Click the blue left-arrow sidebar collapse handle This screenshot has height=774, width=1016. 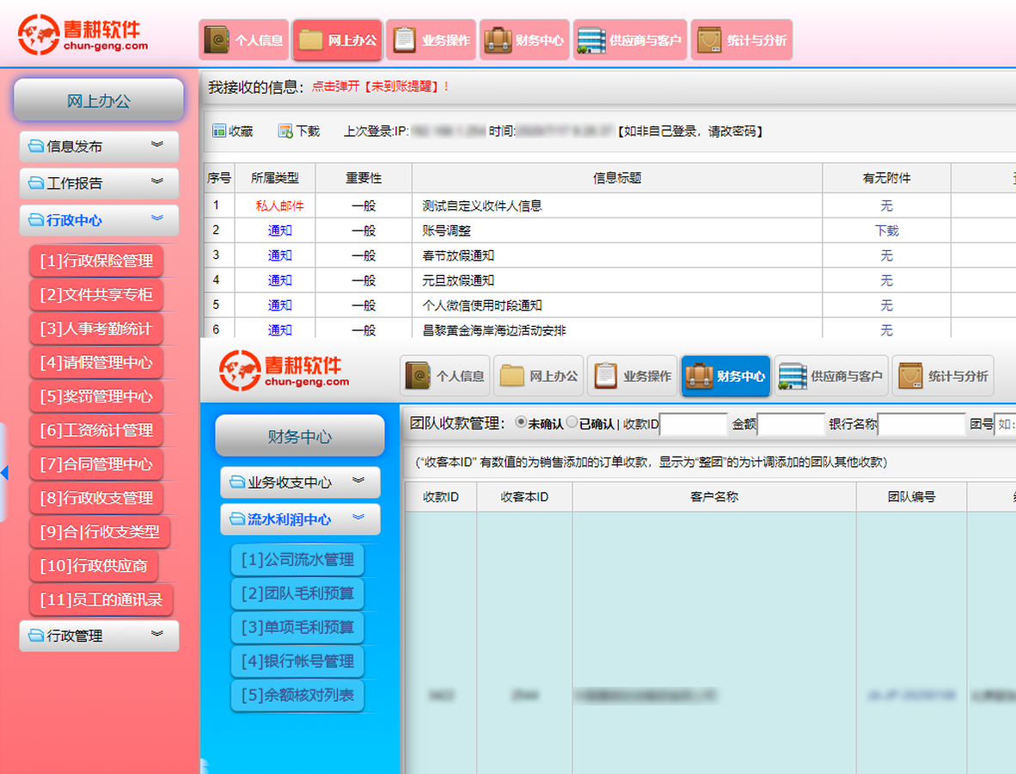[x=4, y=473]
